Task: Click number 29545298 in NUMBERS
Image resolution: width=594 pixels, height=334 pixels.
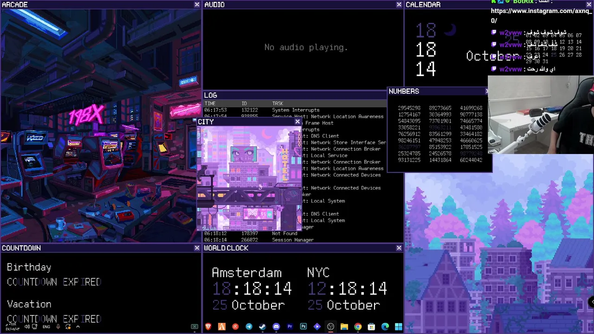Action: pyautogui.click(x=409, y=108)
